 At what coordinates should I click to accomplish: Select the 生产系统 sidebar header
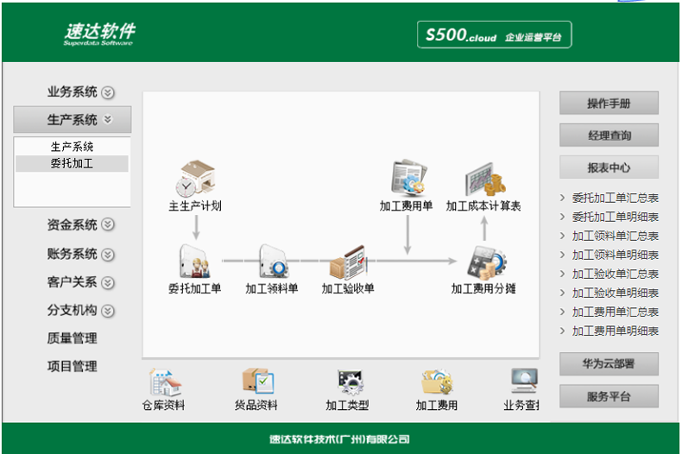tap(73, 120)
